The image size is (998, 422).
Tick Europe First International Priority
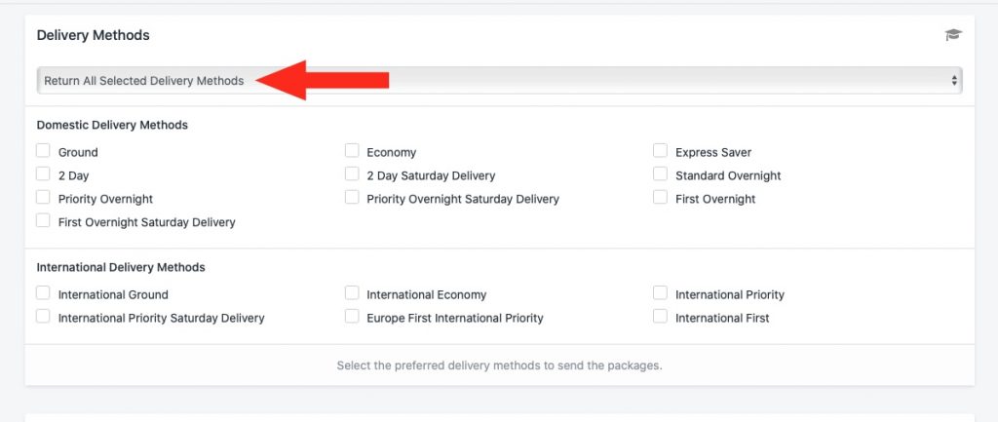tap(352, 316)
